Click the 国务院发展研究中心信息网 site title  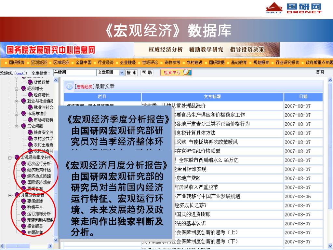click(51, 50)
